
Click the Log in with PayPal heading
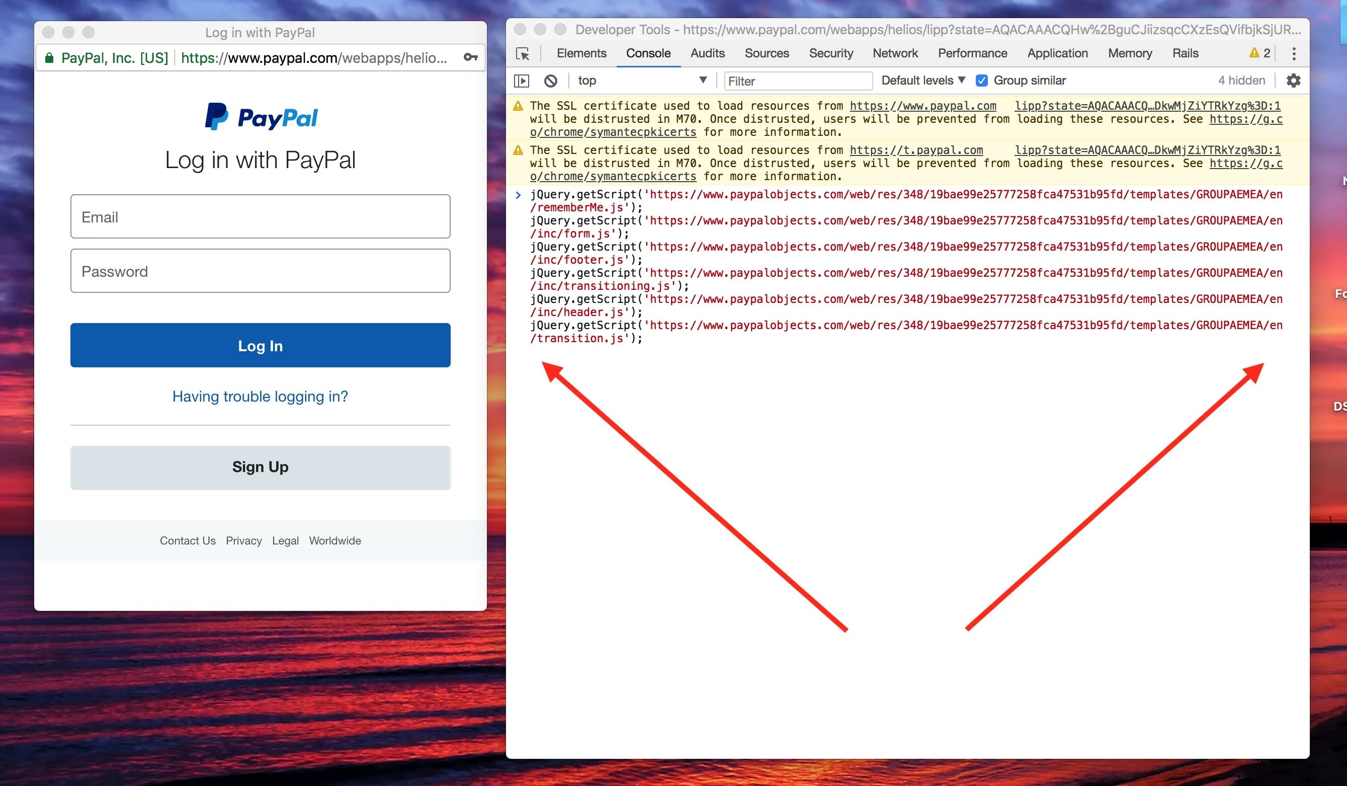pos(261,160)
